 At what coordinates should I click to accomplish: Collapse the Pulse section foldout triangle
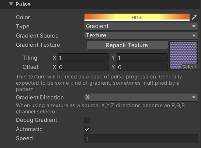tap(11, 4)
